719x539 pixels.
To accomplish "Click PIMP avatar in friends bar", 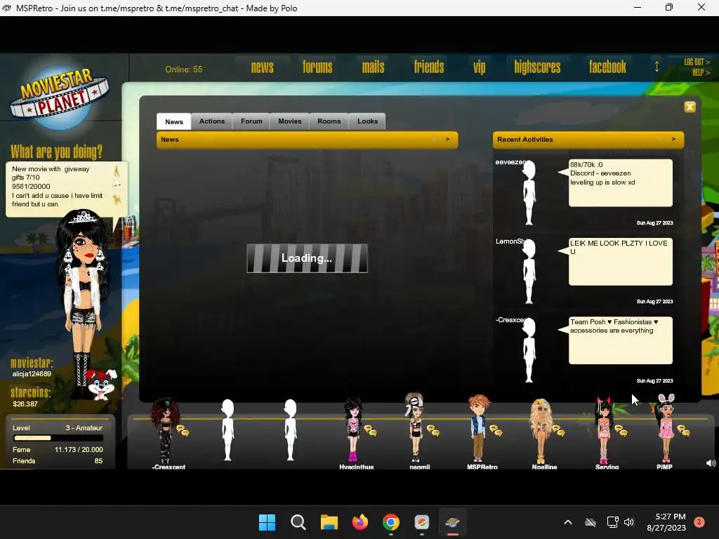I will [x=666, y=429].
